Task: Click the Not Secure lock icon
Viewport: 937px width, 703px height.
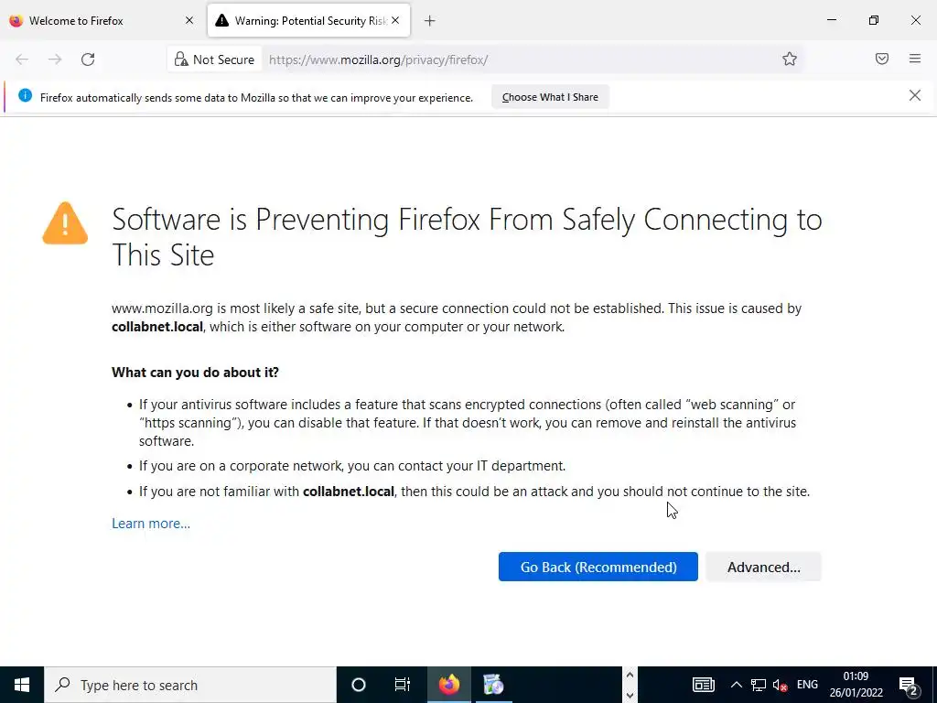Action: click(x=181, y=59)
